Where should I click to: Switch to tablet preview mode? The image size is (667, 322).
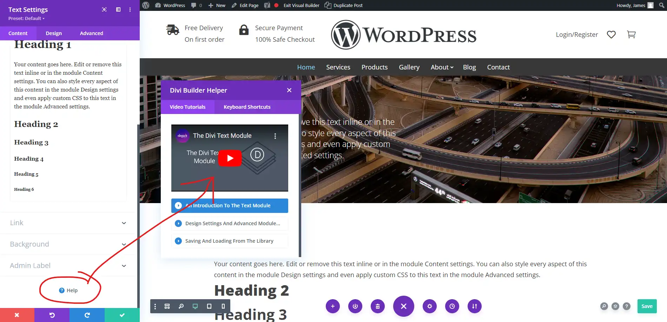click(209, 306)
